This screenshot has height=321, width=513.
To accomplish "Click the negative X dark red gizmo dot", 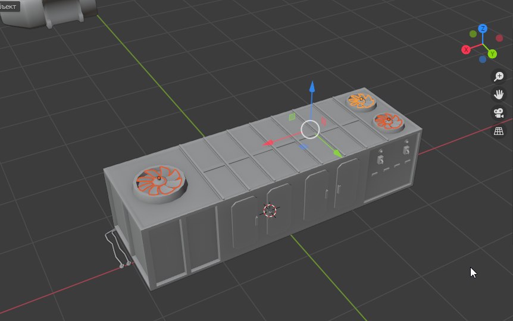I will point(499,38).
